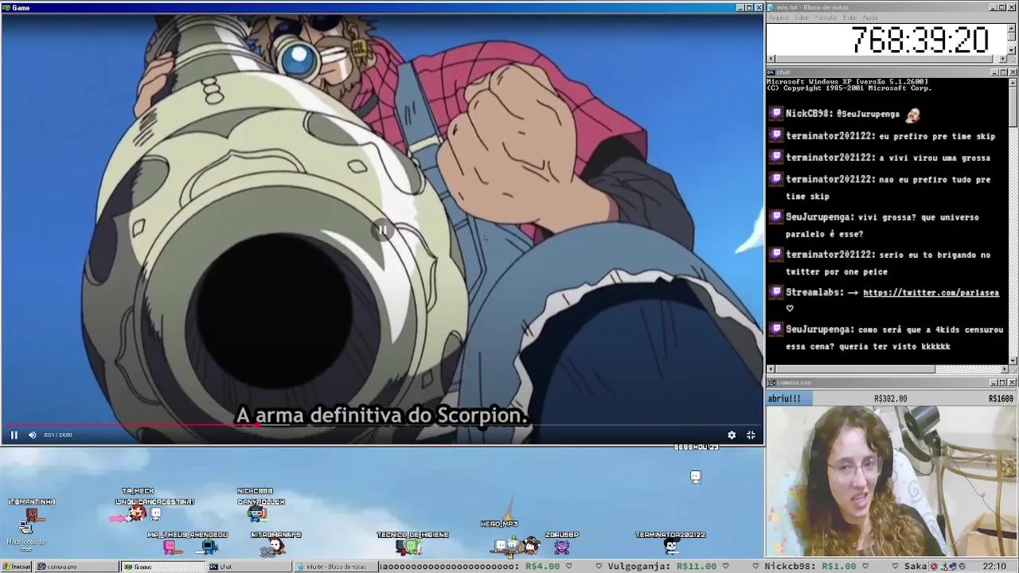Image resolution: width=1019 pixels, height=573 pixels.
Task: Click the streamer webcam feed
Action: [x=892, y=481]
